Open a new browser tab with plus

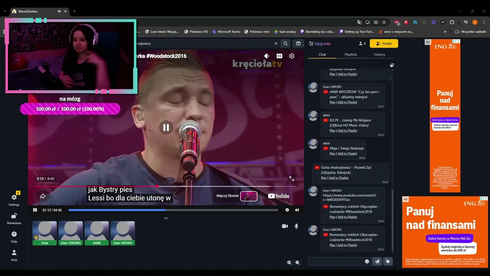tap(74, 11)
